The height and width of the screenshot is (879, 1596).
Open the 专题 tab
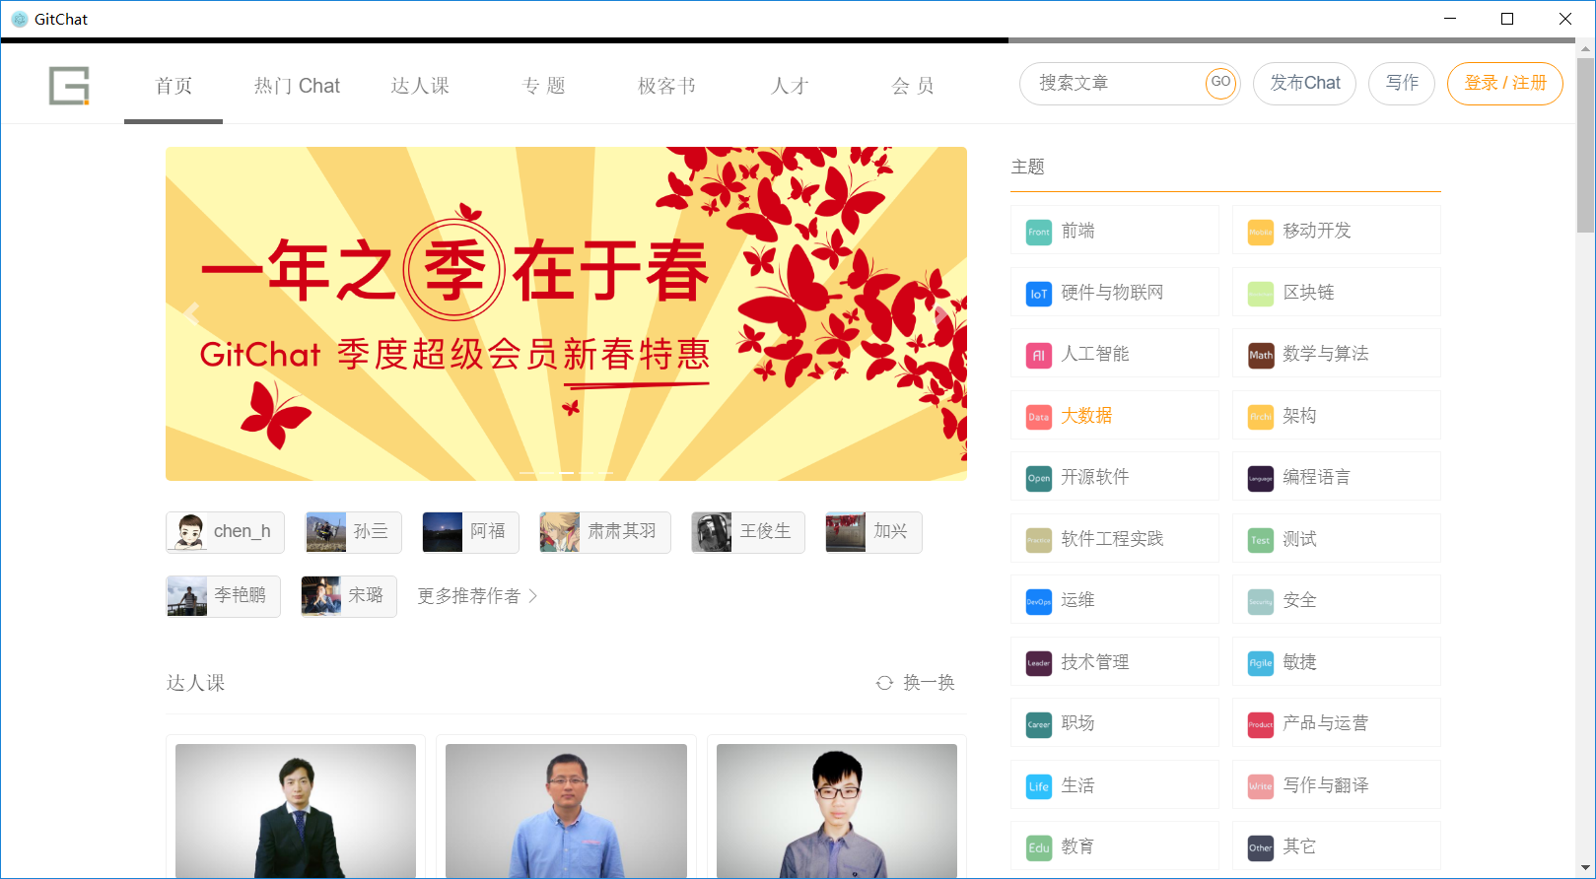point(543,86)
